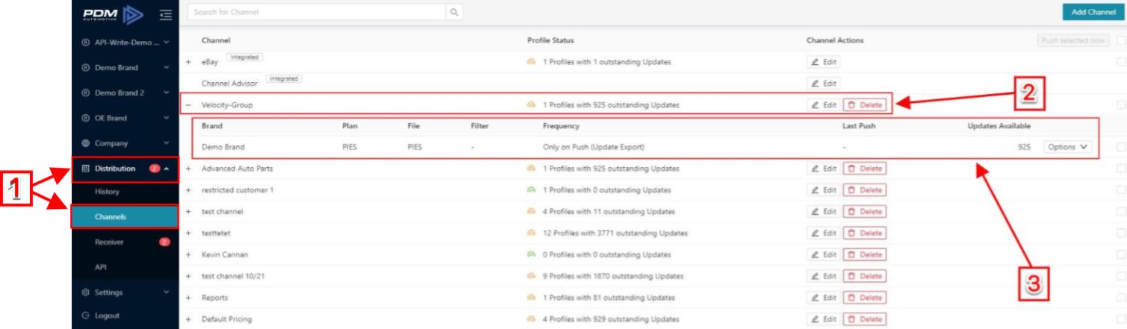The height and width of the screenshot is (329, 1127).
Task: Collapse the sidebar with the menu-fold icon
Action: tap(165, 14)
